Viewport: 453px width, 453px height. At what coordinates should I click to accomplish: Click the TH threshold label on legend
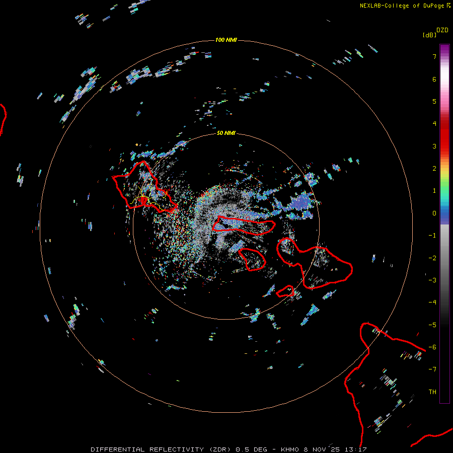coord(432,392)
